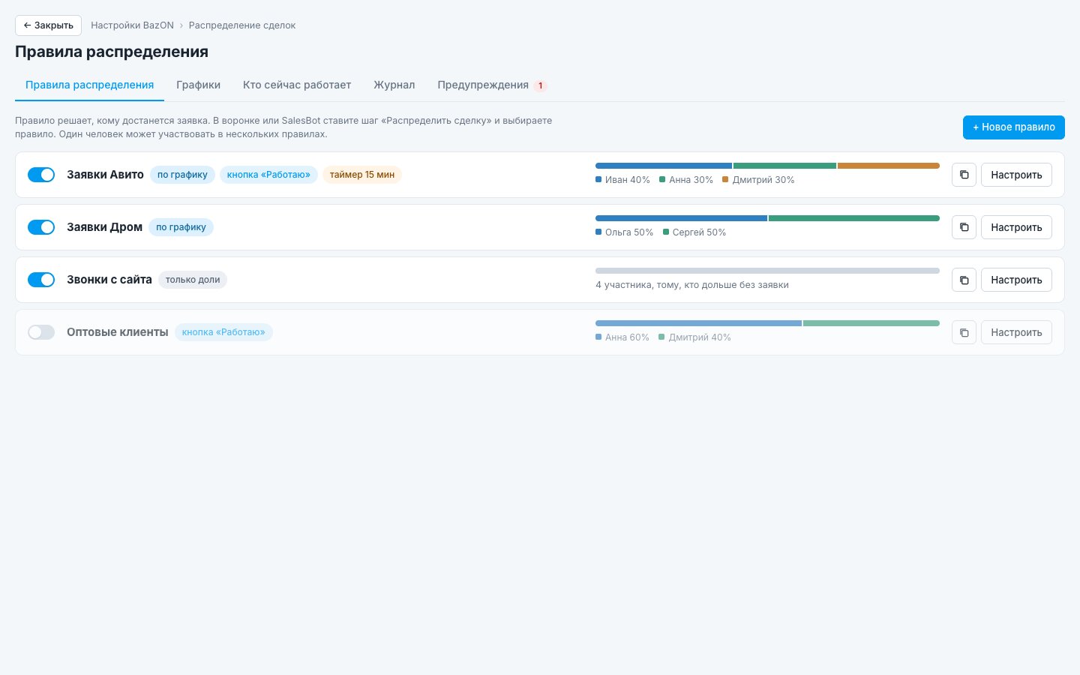The image size is (1080, 675).
Task: Click the Оптовые клиенты distribution share bar
Action: pos(767,323)
